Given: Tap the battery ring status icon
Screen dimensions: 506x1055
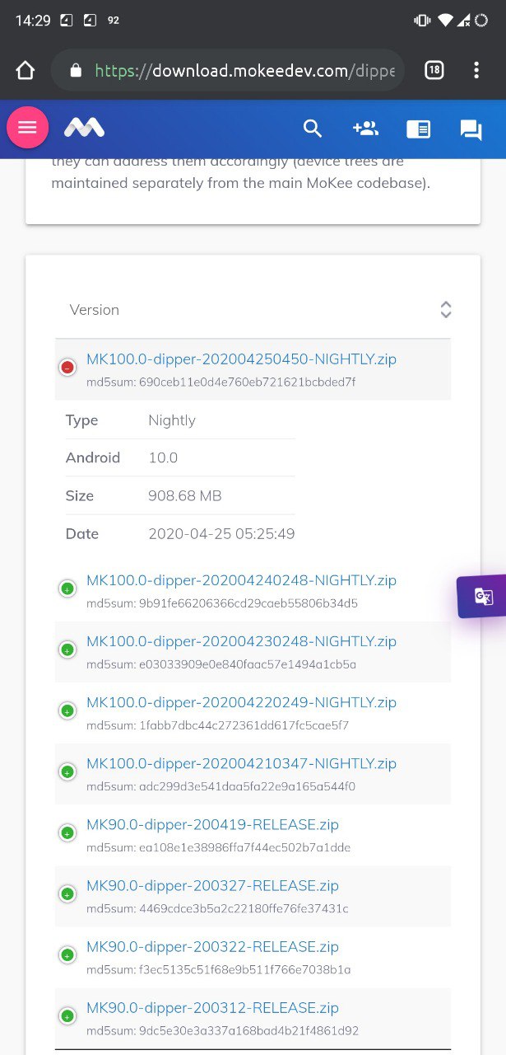Looking at the screenshot, I should coord(481,21).
